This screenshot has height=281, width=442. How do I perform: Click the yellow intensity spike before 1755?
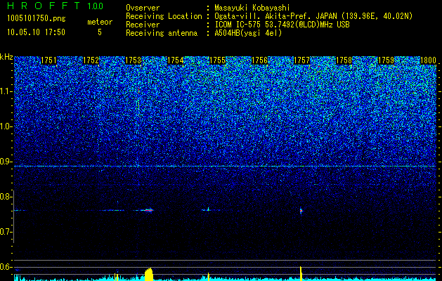[208, 277]
